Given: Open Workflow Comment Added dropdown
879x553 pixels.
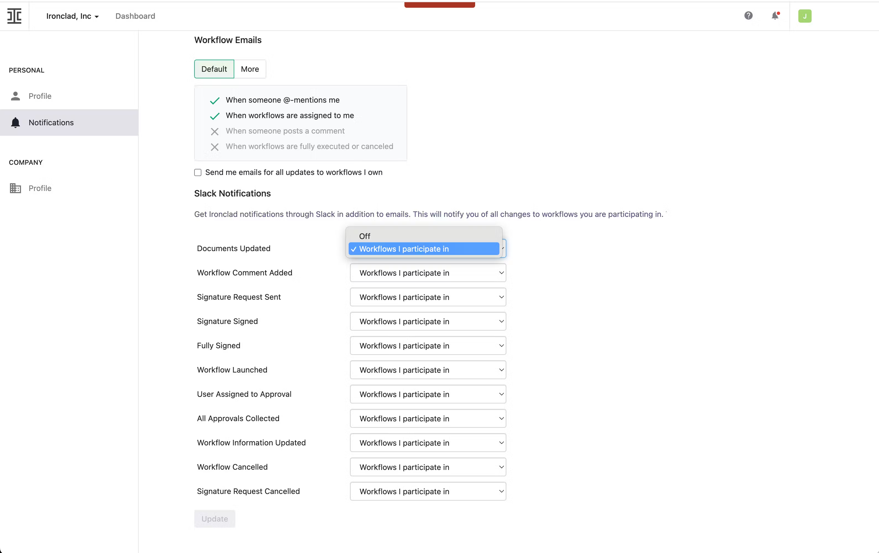Looking at the screenshot, I should [x=428, y=273].
